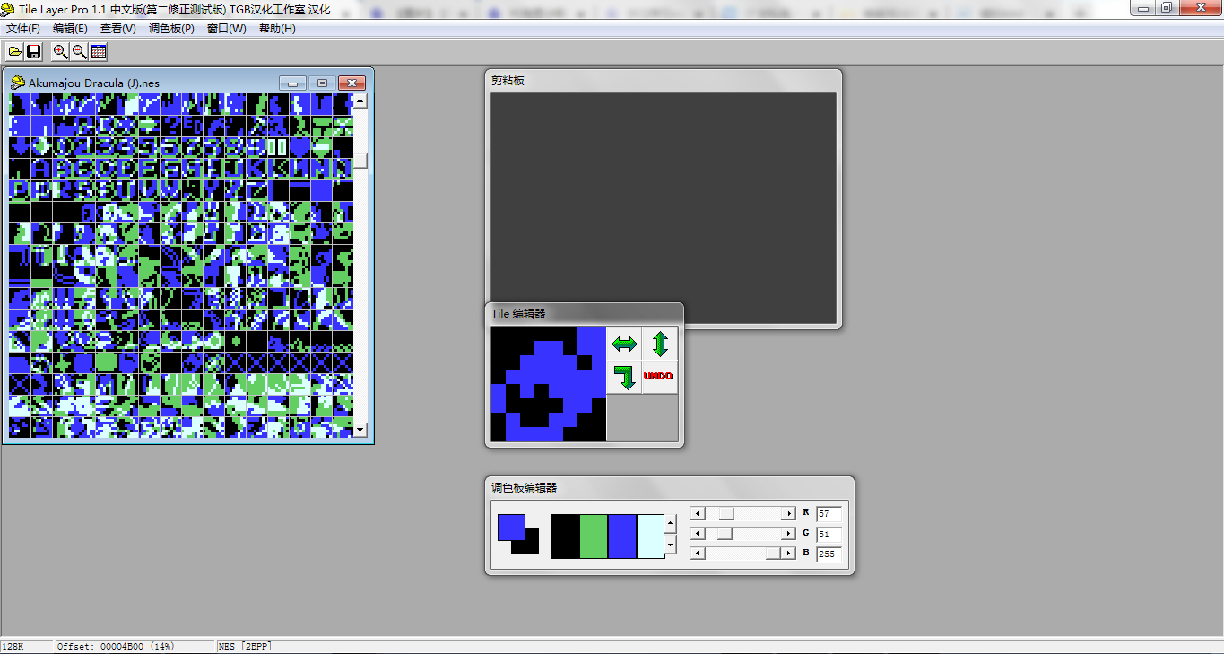The height and width of the screenshot is (654, 1224).
Task: Click the 调色板编辑器 panel title
Action: tap(525, 487)
